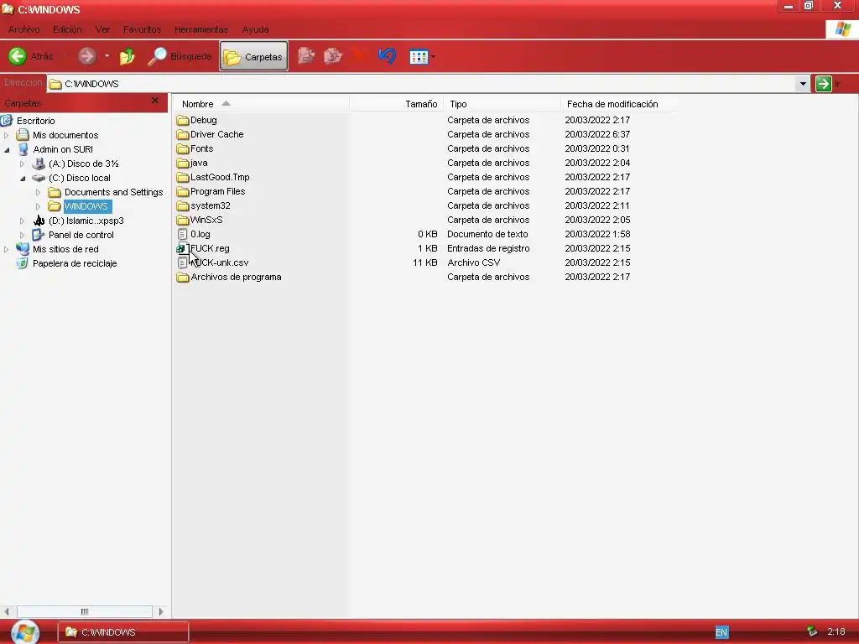Select the 0.log text file icon
This screenshot has width=859, height=644.
tap(182, 234)
